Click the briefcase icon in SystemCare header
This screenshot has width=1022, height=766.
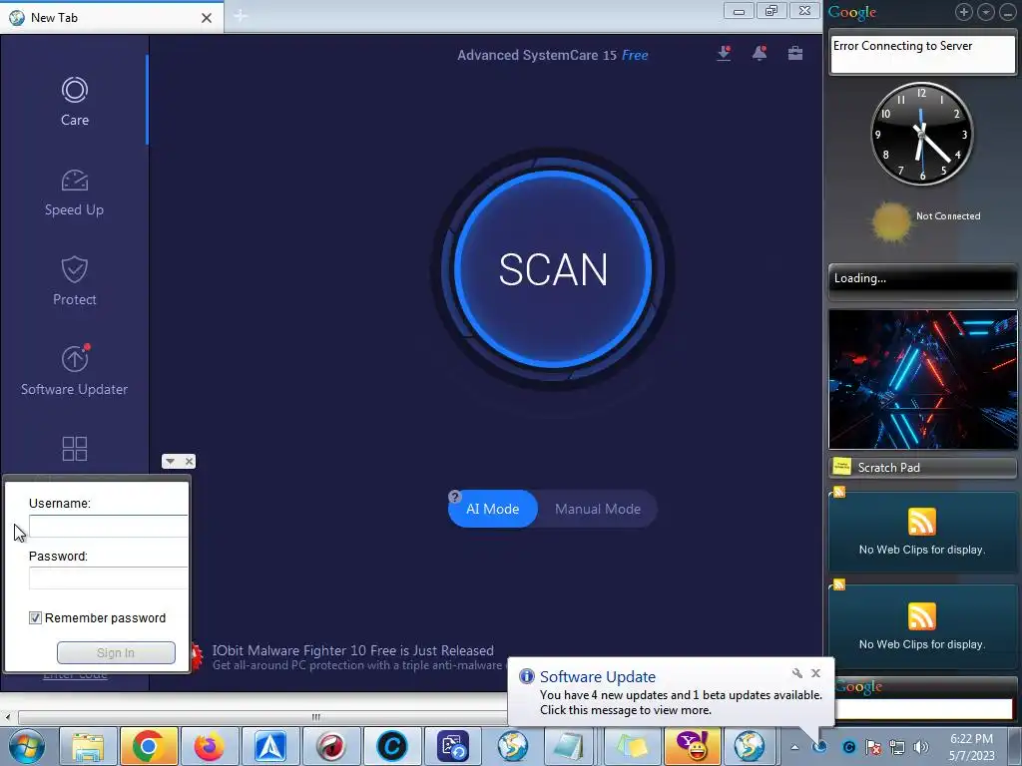pos(795,54)
